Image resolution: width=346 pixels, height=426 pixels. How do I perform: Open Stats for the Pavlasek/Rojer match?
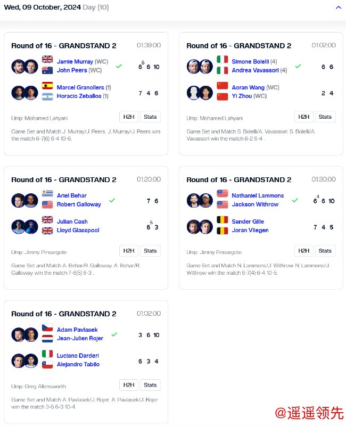click(x=150, y=386)
